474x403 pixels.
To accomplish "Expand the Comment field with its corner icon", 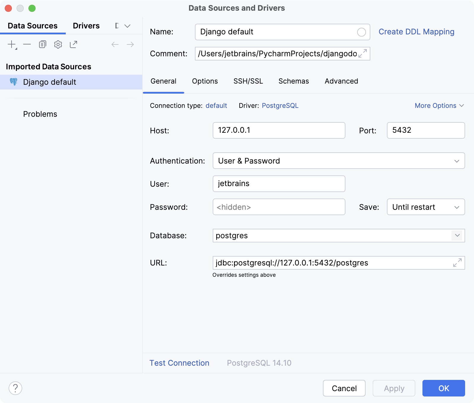I will click(x=362, y=54).
